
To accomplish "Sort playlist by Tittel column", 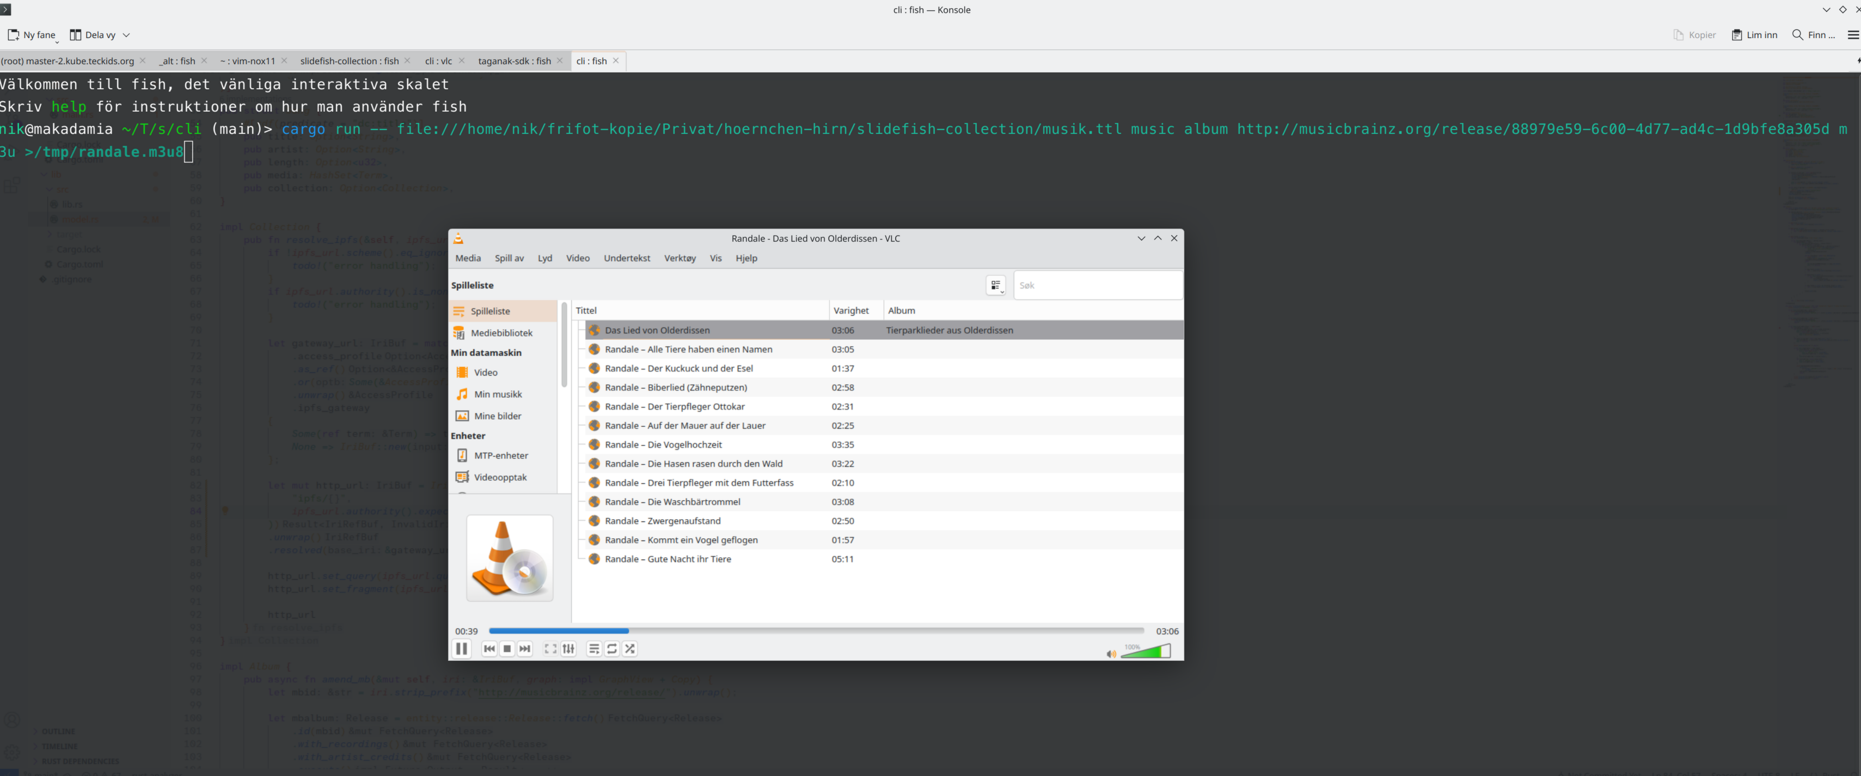I will 701,310.
